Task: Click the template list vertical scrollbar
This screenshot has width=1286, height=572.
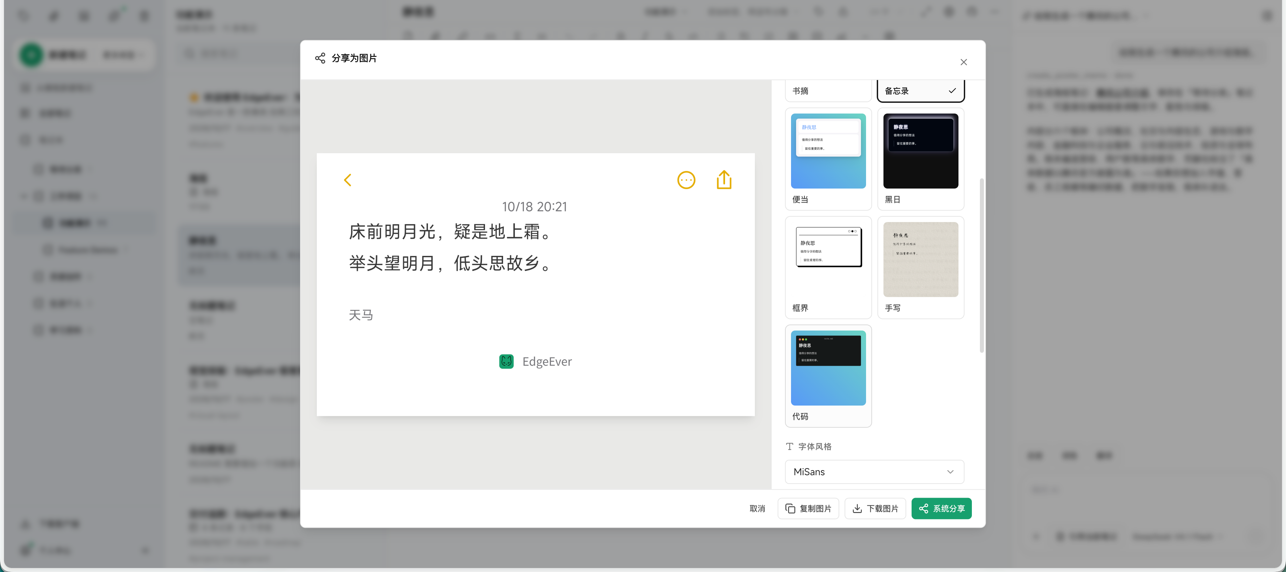Action: click(x=982, y=266)
